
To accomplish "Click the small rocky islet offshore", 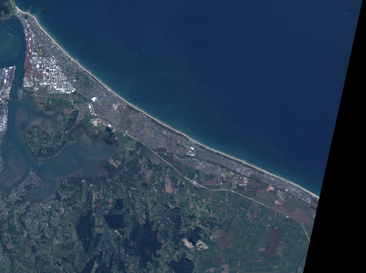I will [44, 9].
